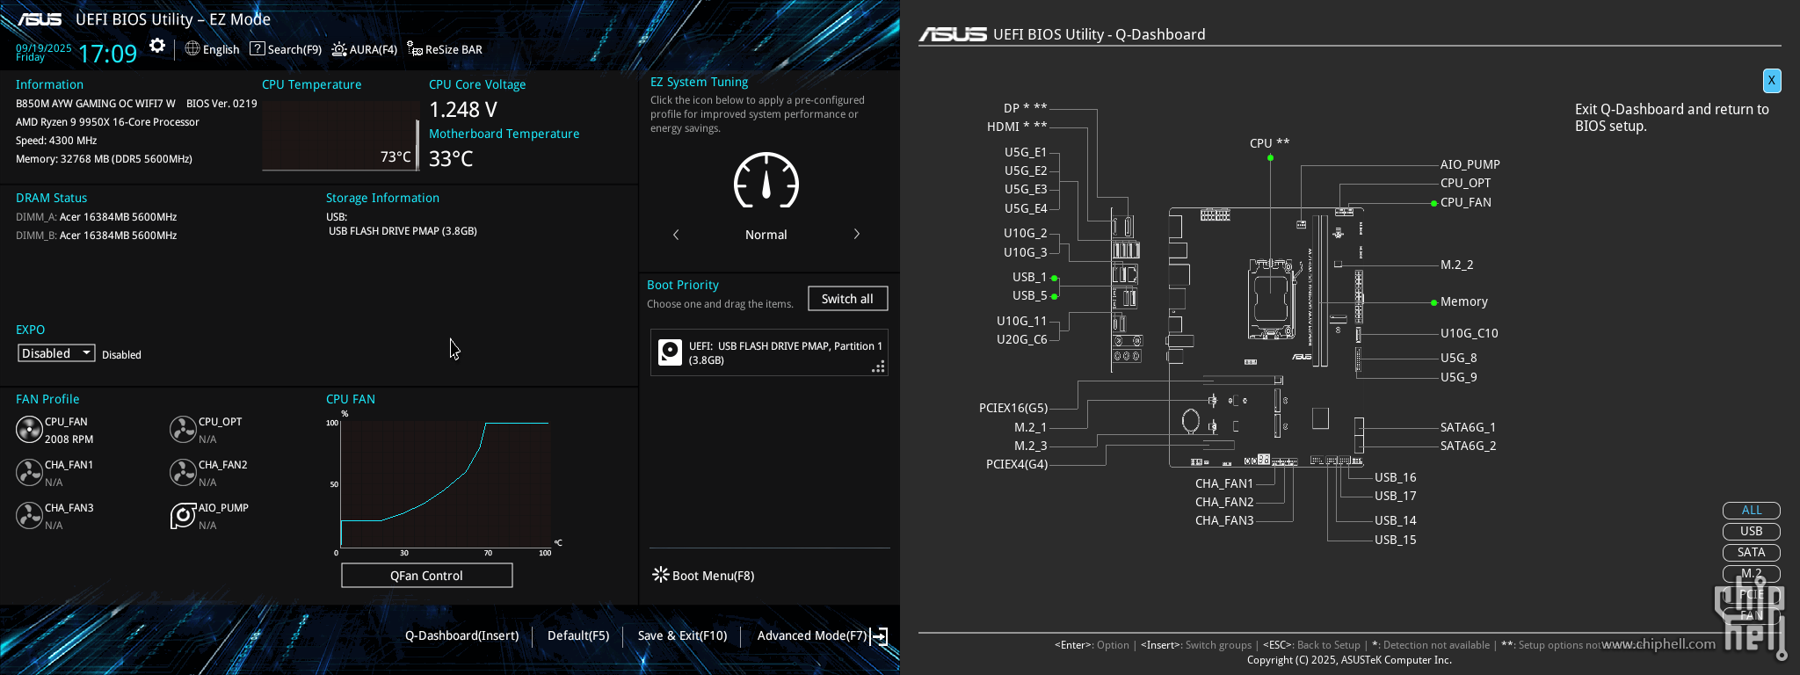The width and height of the screenshot is (1800, 675).
Task: Toggle the ReSize BAR option
Action: click(x=444, y=49)
